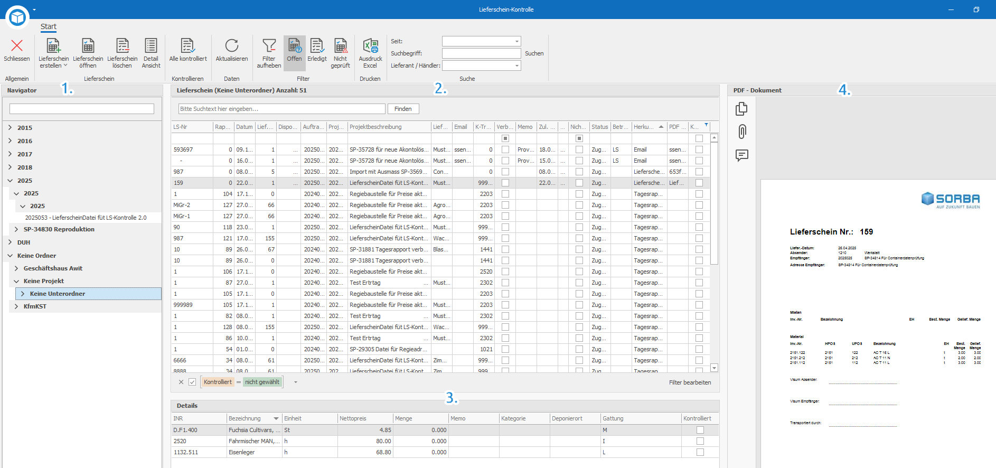Collapse the Keine Ordner node
The image size is (996, 468).
coord(10,255)
